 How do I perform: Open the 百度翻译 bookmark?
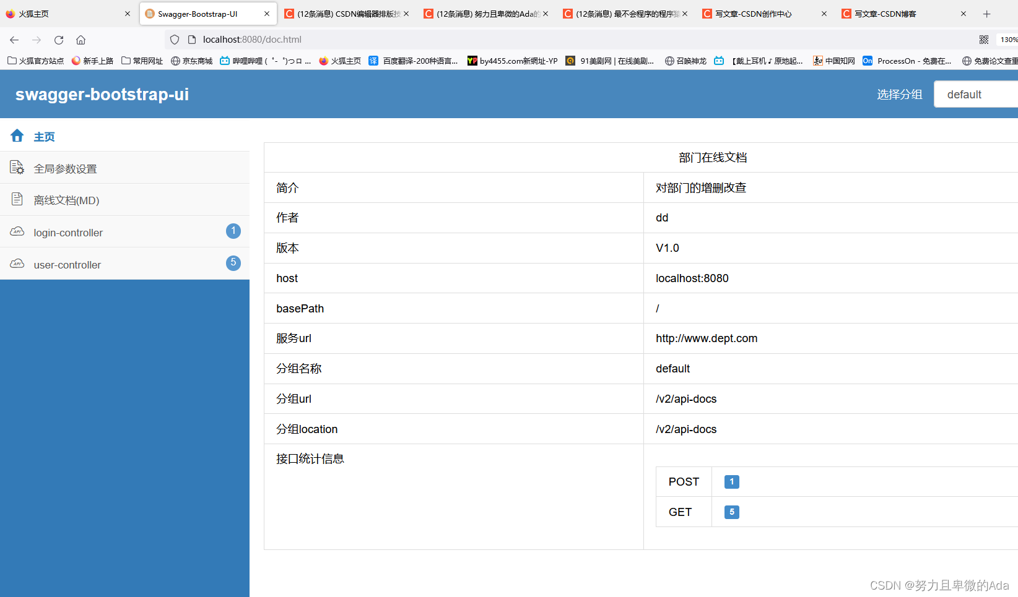[x=414, y=61]
